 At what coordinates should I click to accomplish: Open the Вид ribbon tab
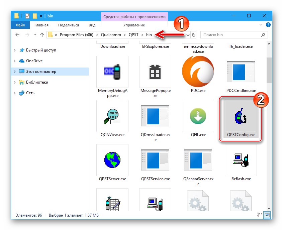(x=92, y=25)
